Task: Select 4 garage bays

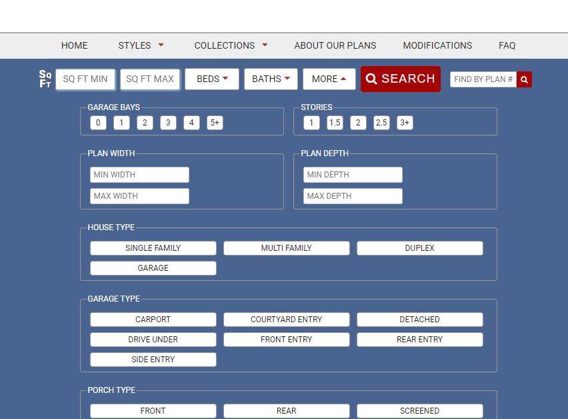Action: coord(191,123)
